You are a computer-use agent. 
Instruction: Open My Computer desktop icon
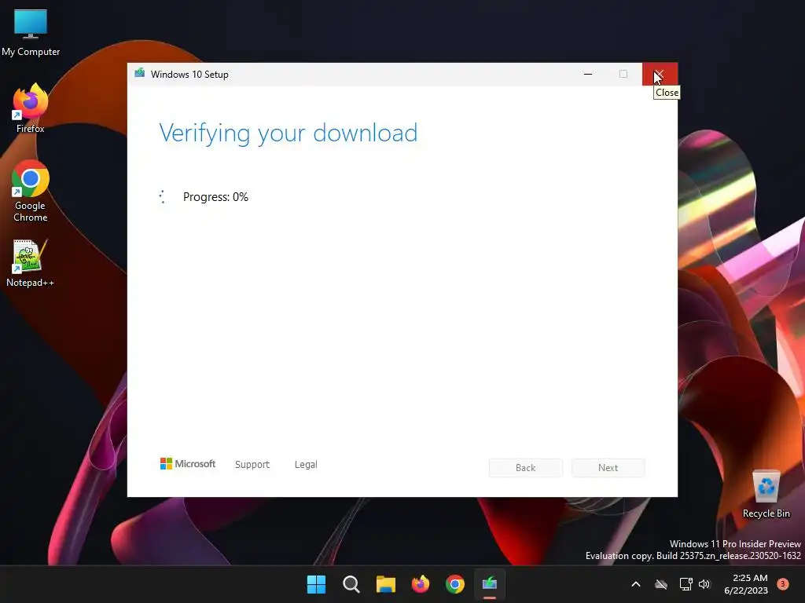31,33
